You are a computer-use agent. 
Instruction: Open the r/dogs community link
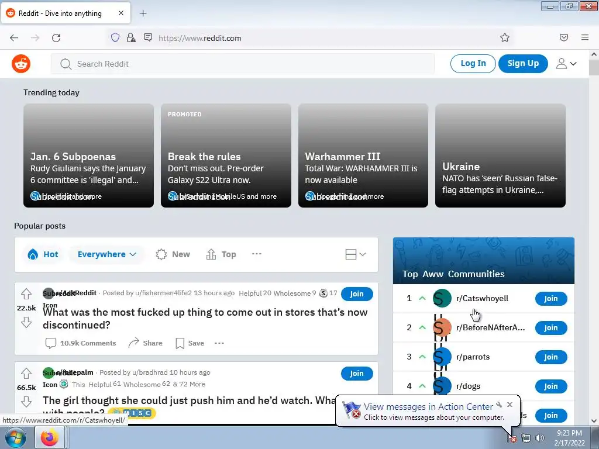pyautogui.click(x=469, y=386)
